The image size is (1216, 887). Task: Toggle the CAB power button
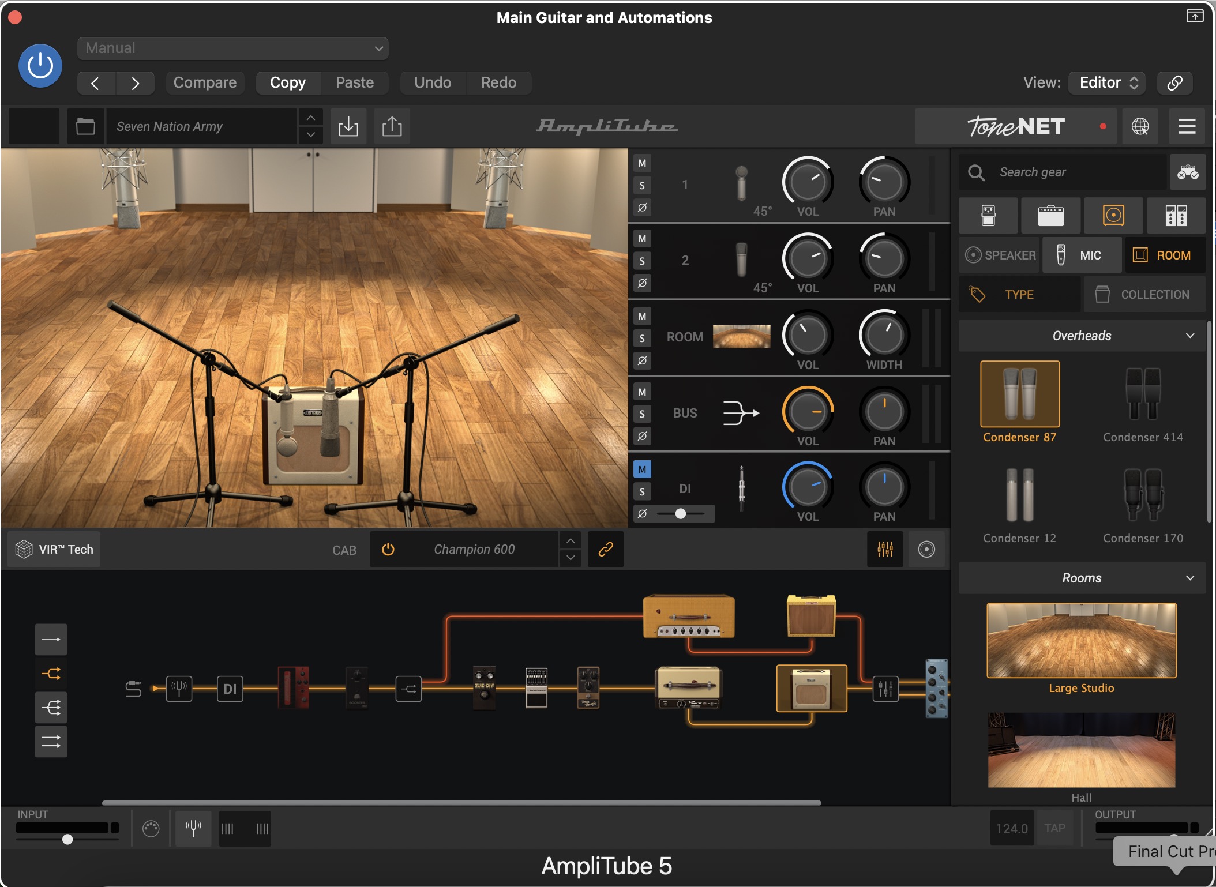coord(388,549)
